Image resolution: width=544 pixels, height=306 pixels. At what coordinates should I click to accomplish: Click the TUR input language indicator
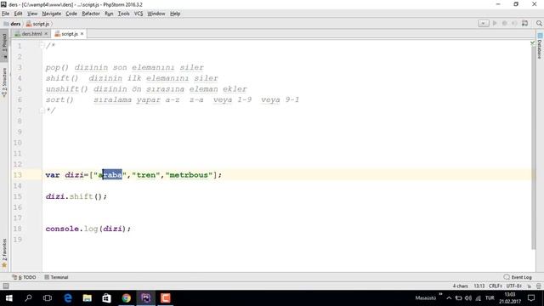point(490,298)
